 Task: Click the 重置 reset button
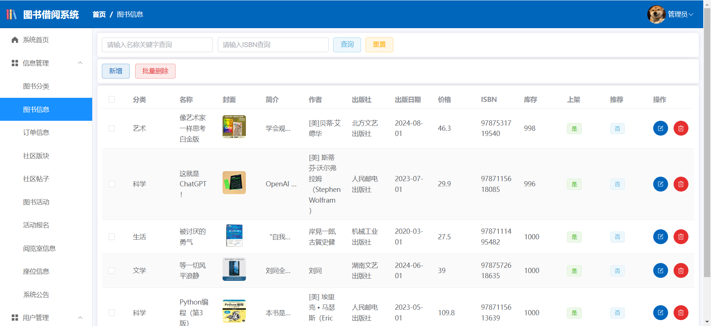[x=379, y=45]
